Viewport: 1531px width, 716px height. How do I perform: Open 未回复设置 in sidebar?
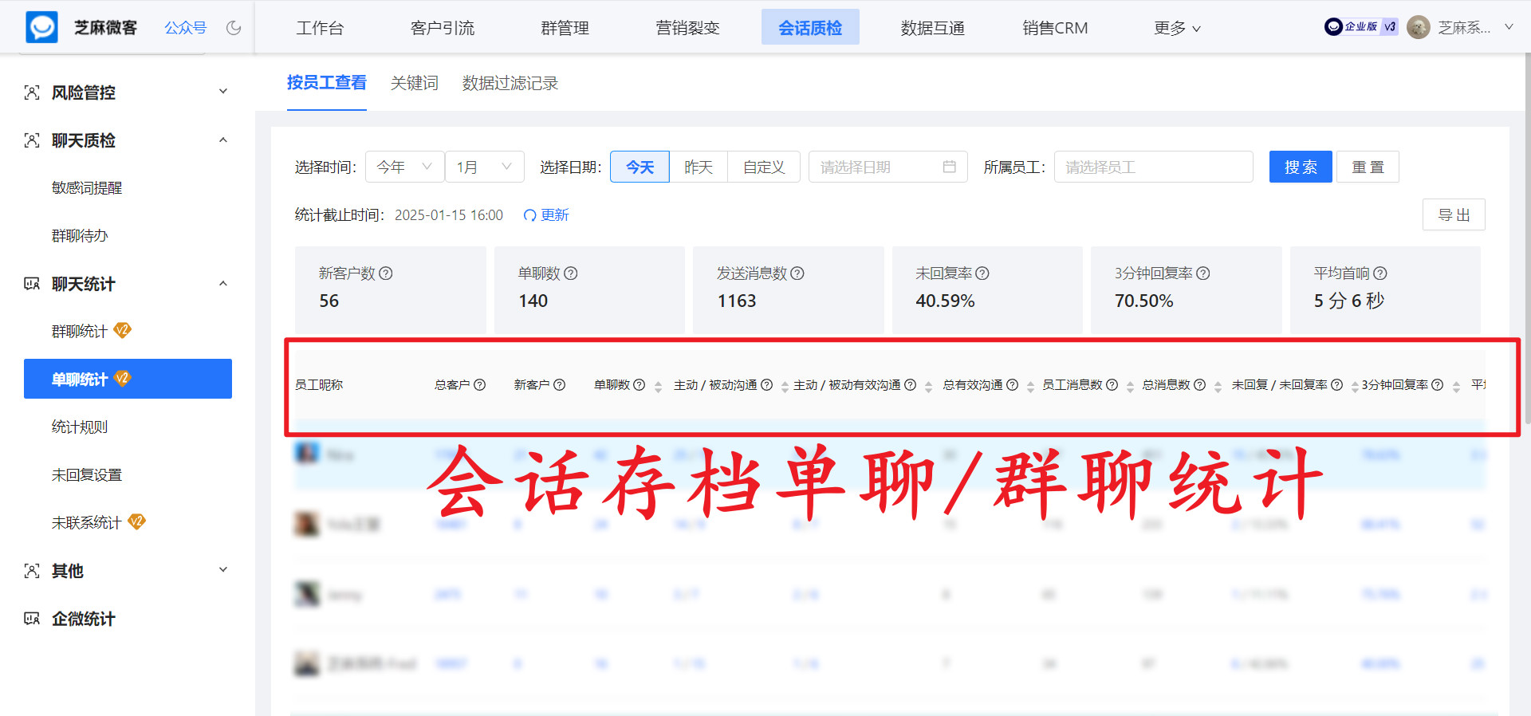click(x=87, y=474)
